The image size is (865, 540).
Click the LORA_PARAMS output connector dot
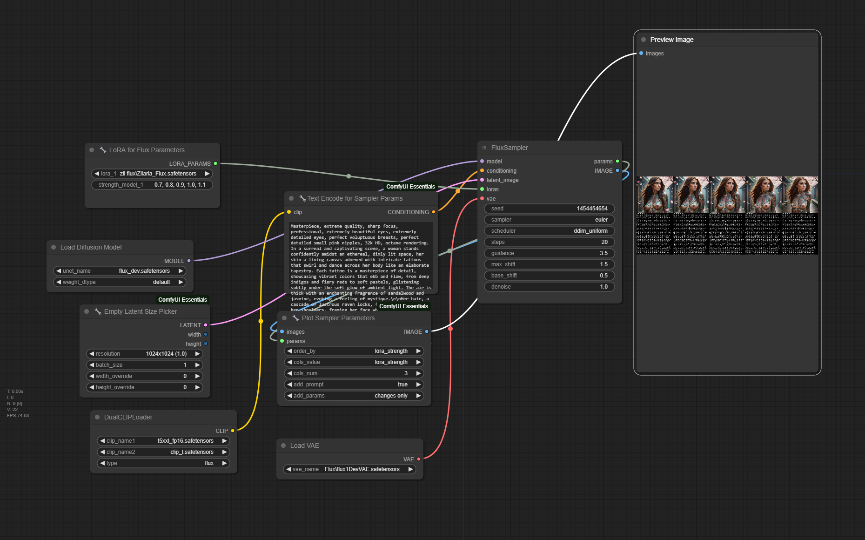click(215, 163)
